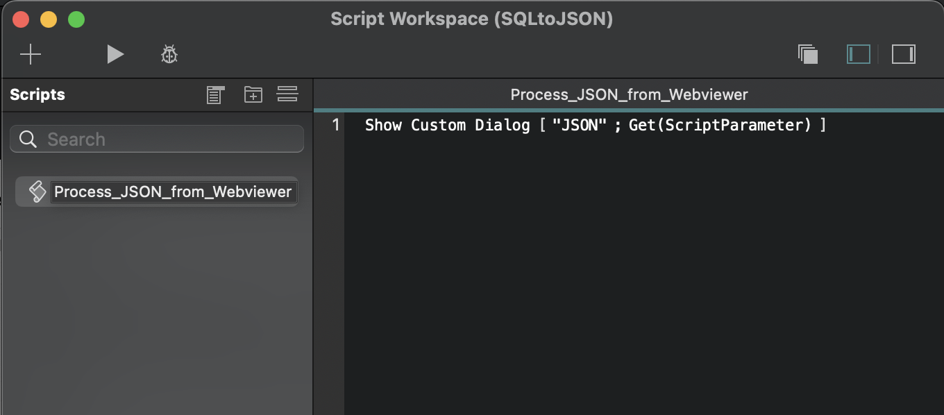
Task: Create a new script with plus icon
Action: pyautogui.click(x=31, y=54)
